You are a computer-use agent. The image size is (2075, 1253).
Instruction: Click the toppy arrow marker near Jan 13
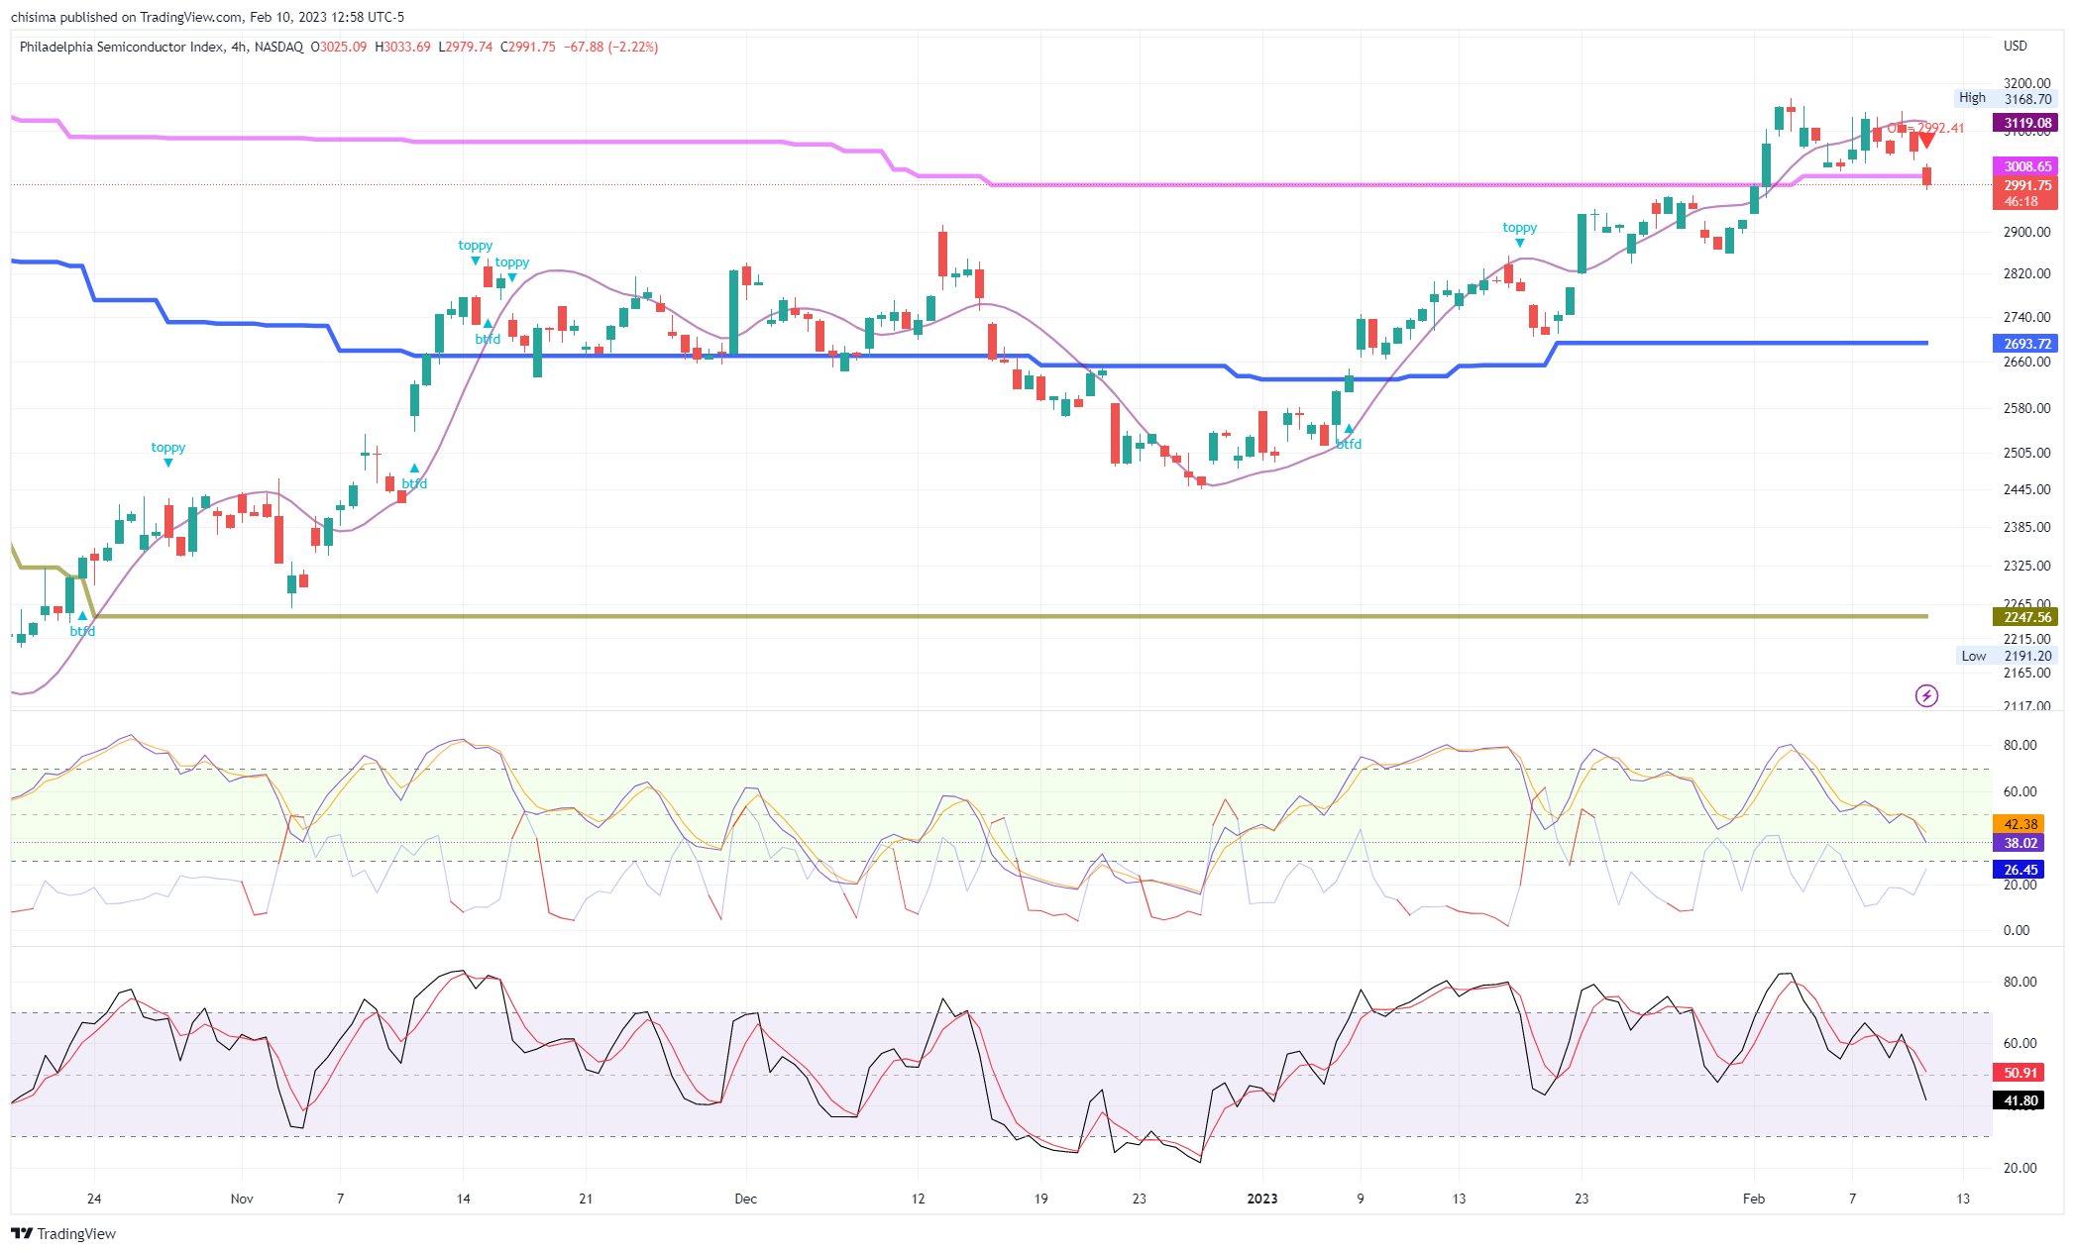[1519, 243]
